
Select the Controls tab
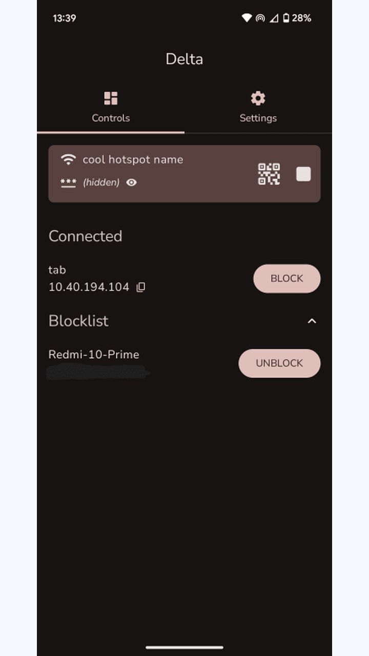click(x=111, y=107)
